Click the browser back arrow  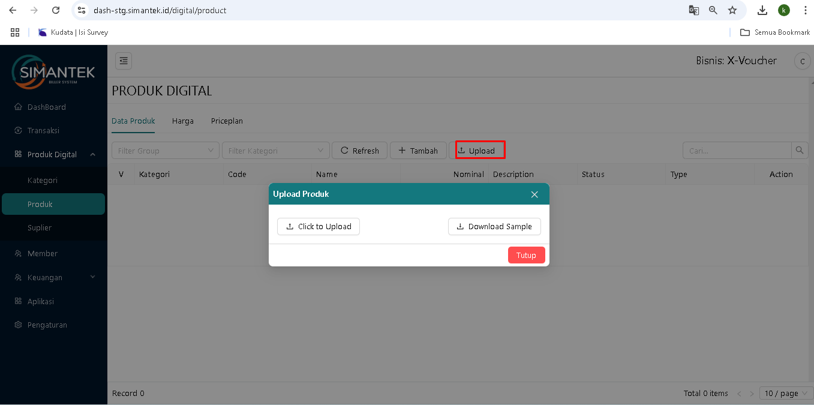pyautogui.click(x=13, y=10)
